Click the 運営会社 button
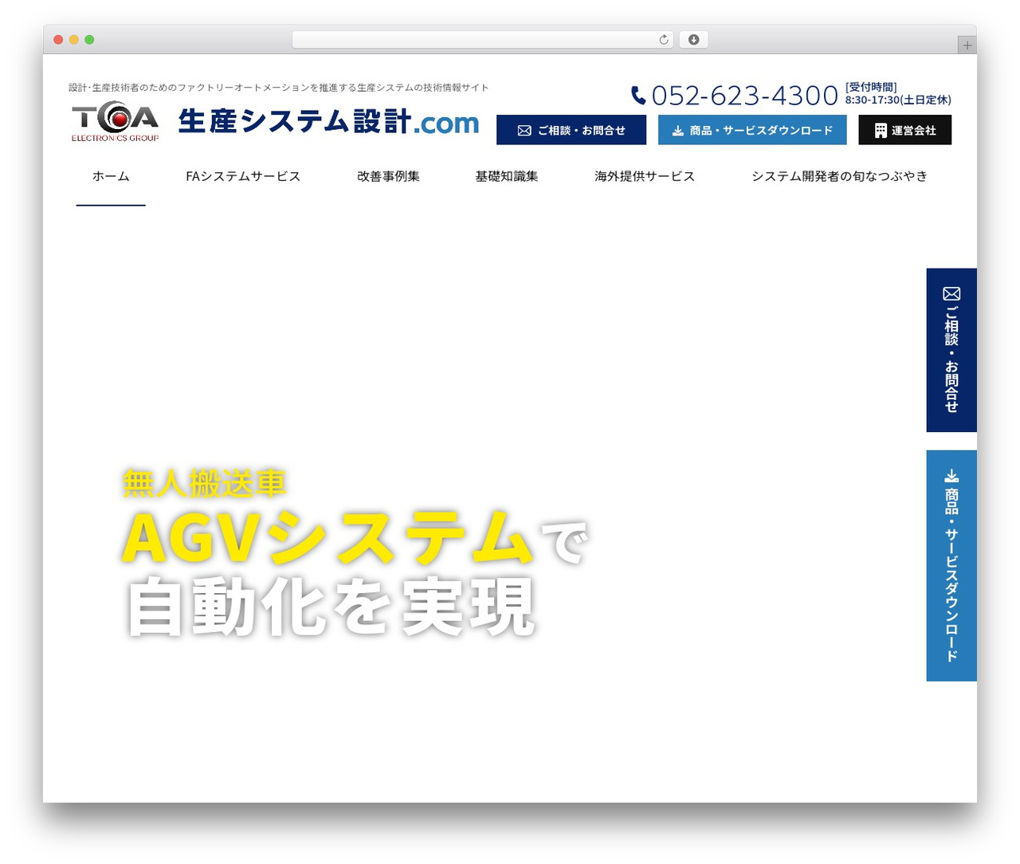Image resolution: width=1020 pixels, height=864 pixels. (x=905, y=130)
